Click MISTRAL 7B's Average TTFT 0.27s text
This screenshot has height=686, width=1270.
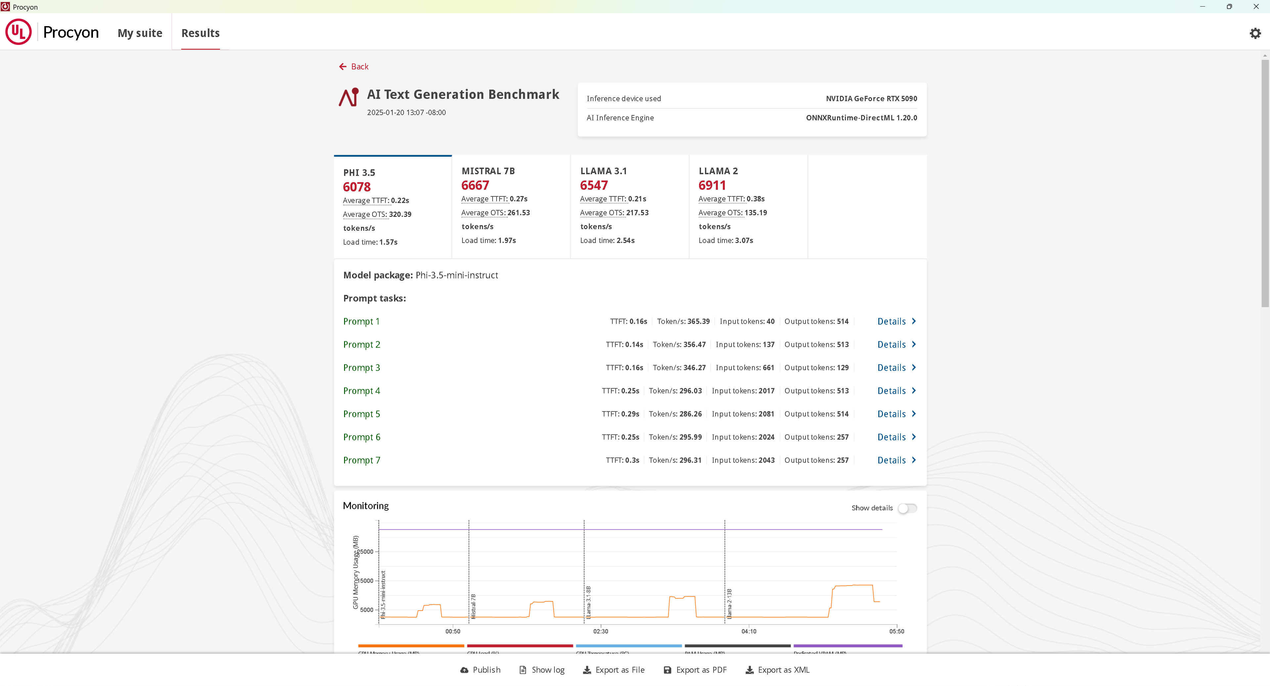coord(495,199)
